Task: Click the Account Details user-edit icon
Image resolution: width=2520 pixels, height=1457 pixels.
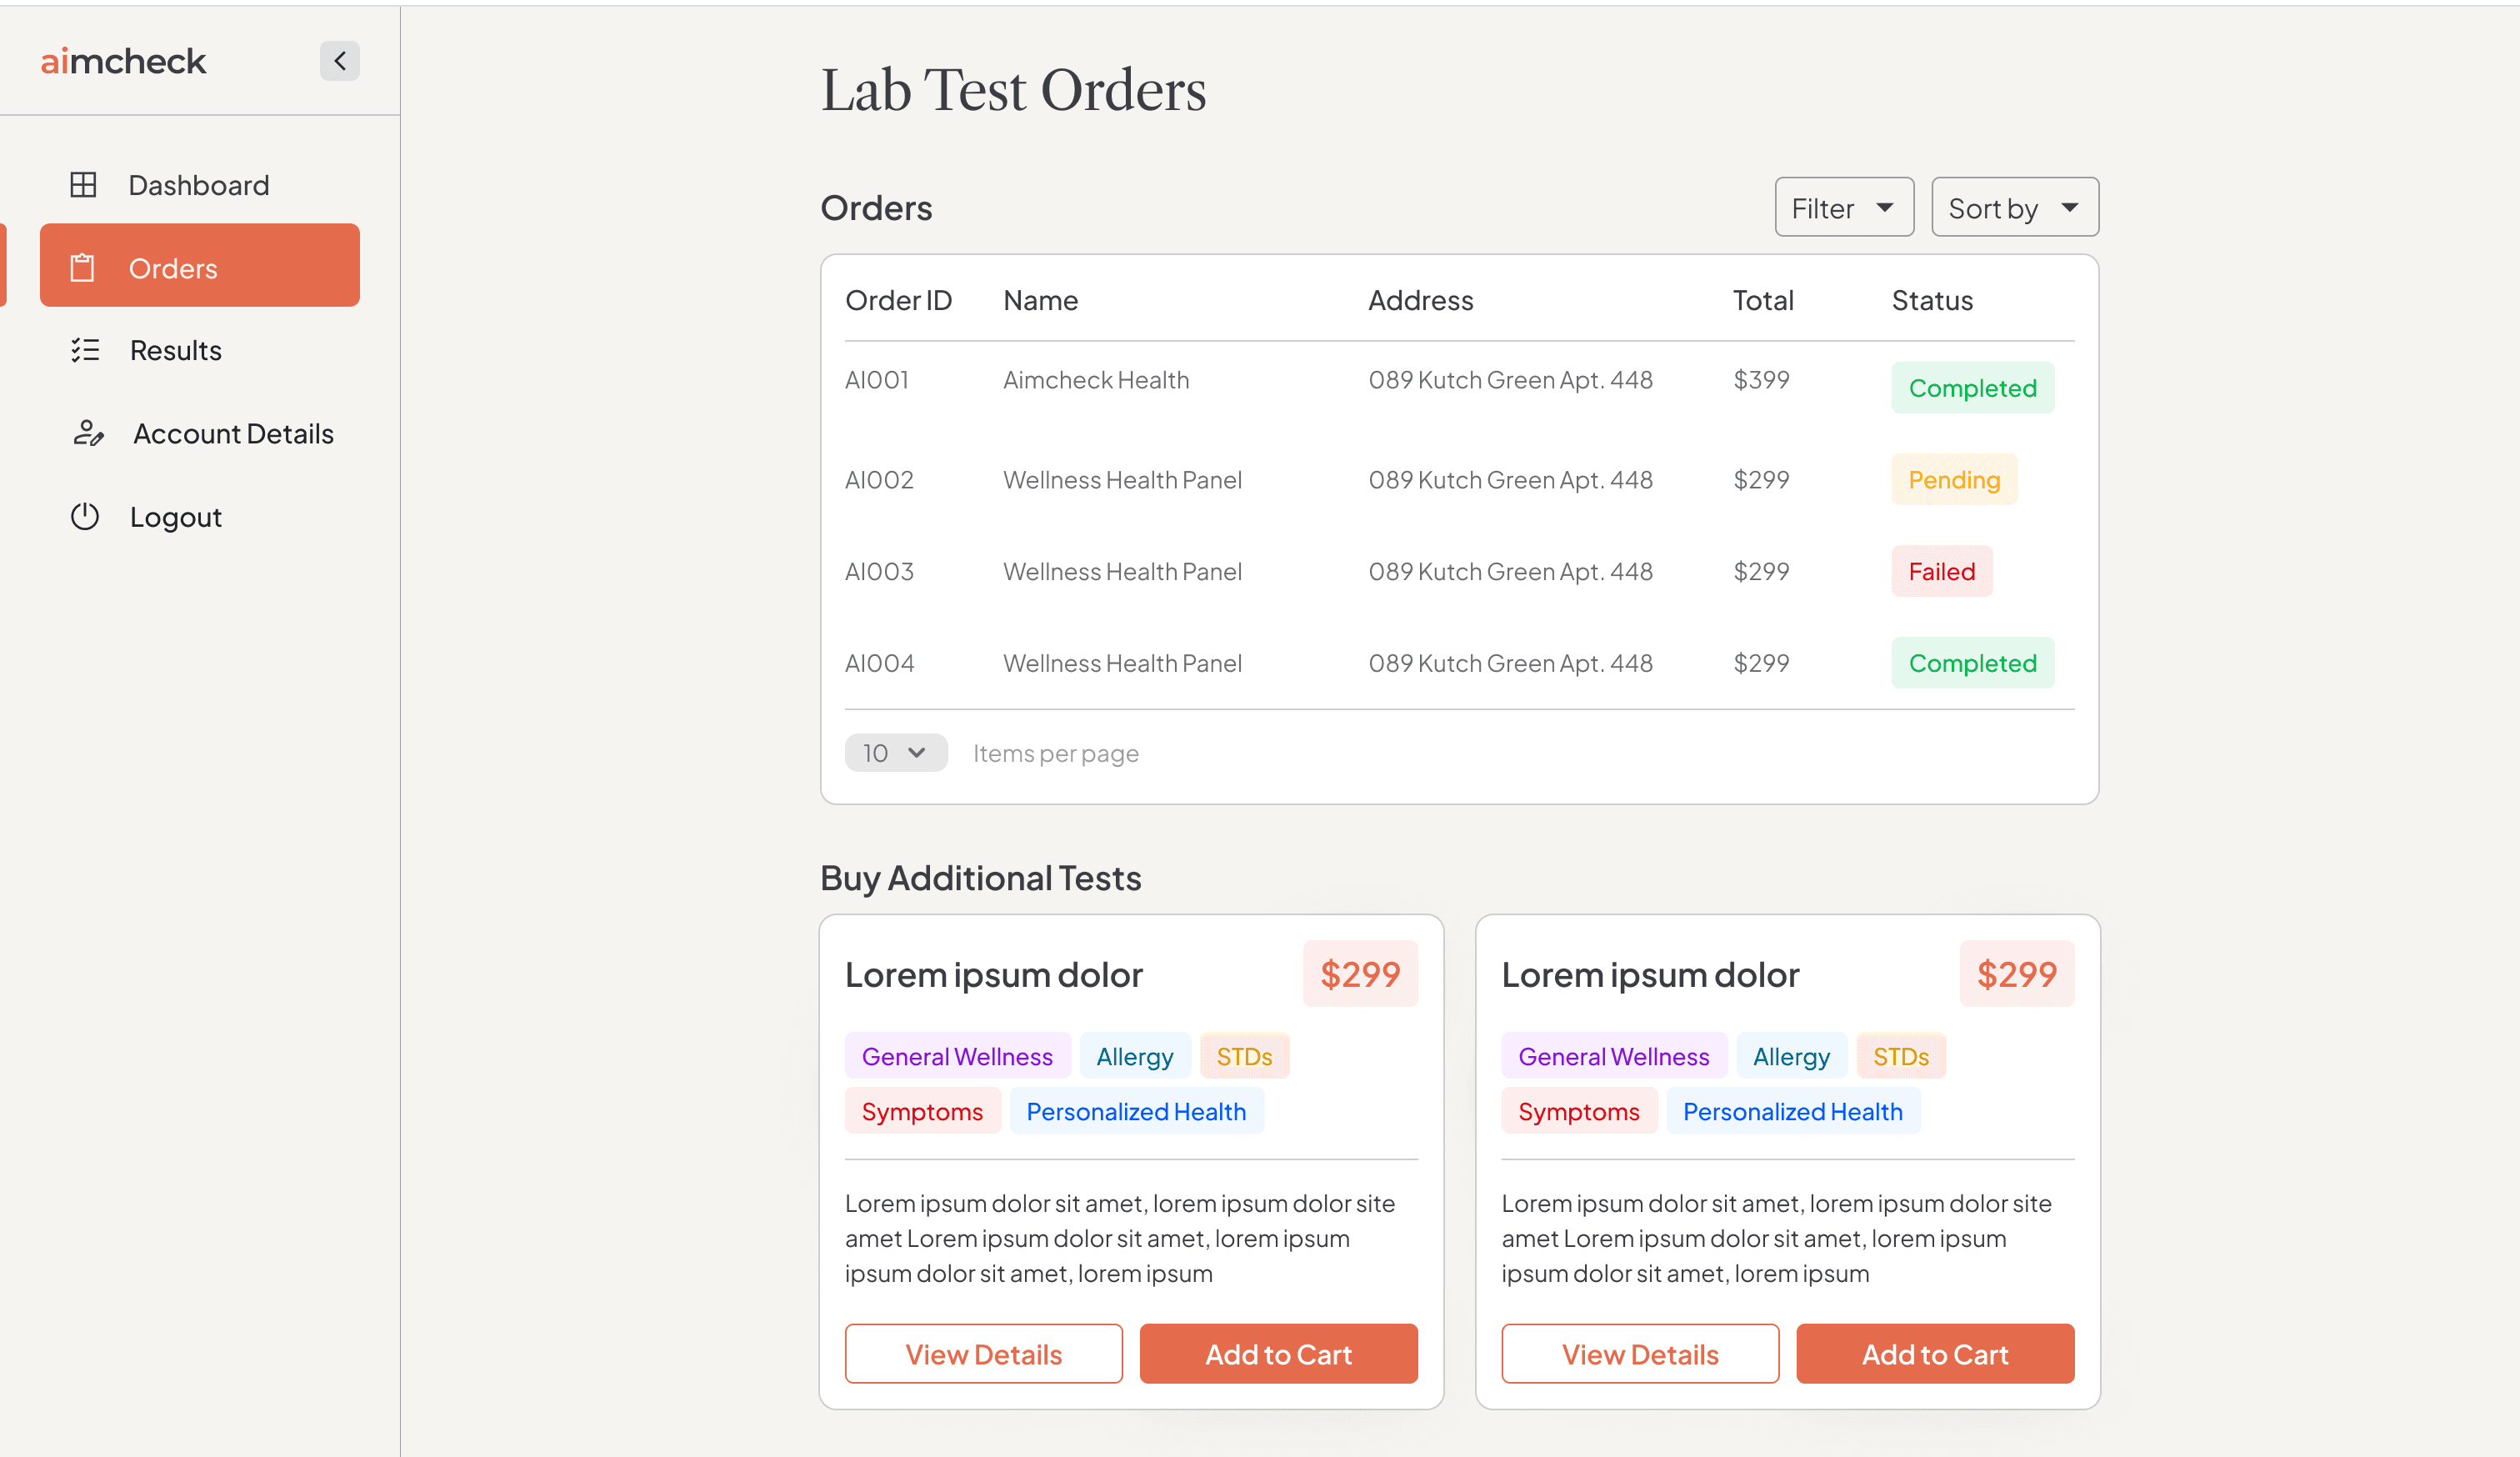Action: click(88, 433)
